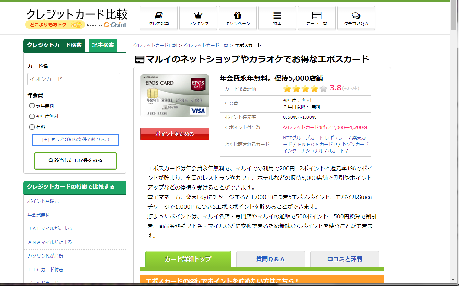Click the EPOS CARD image

click(175, 96)
